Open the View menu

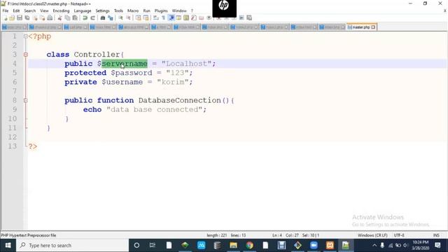44,11
